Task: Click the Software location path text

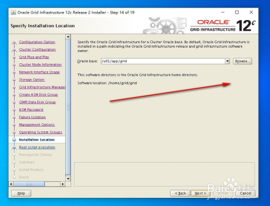Action: coord(123,83)
